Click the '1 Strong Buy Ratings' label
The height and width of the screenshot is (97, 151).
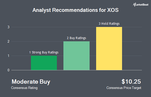(44, 52)
